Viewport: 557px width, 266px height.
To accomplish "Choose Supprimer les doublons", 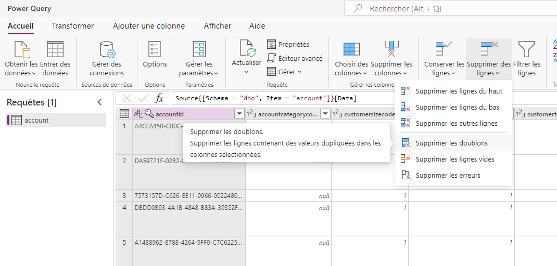I will coord(453,143).
